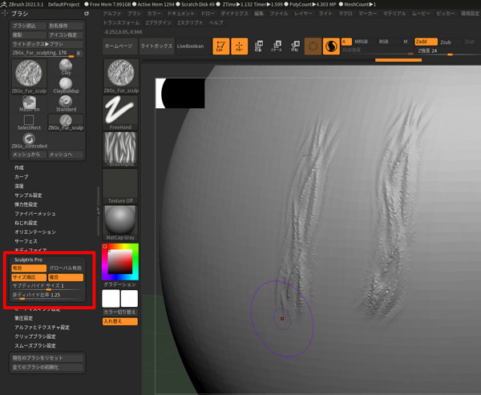This screenshot has width=481, height=395.
Task: Toggle the 有効 button in Sculptris Pro
Action: click(29, 268)
